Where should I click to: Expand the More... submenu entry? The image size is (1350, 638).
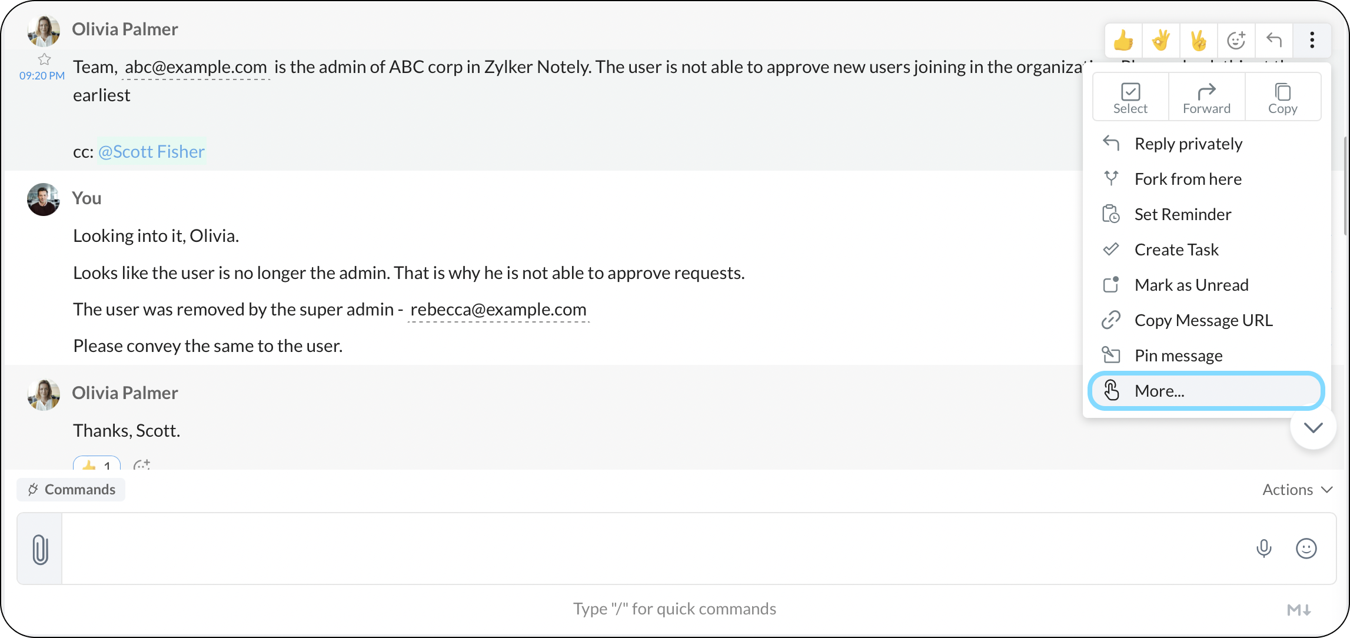[x=1206, y=391]
